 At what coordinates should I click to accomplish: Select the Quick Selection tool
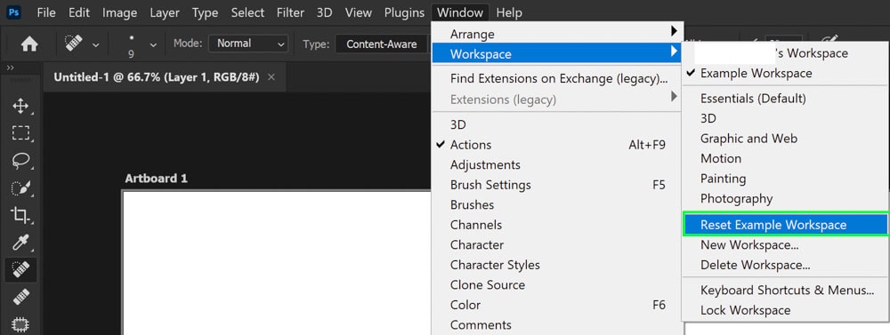coord(21,187)
